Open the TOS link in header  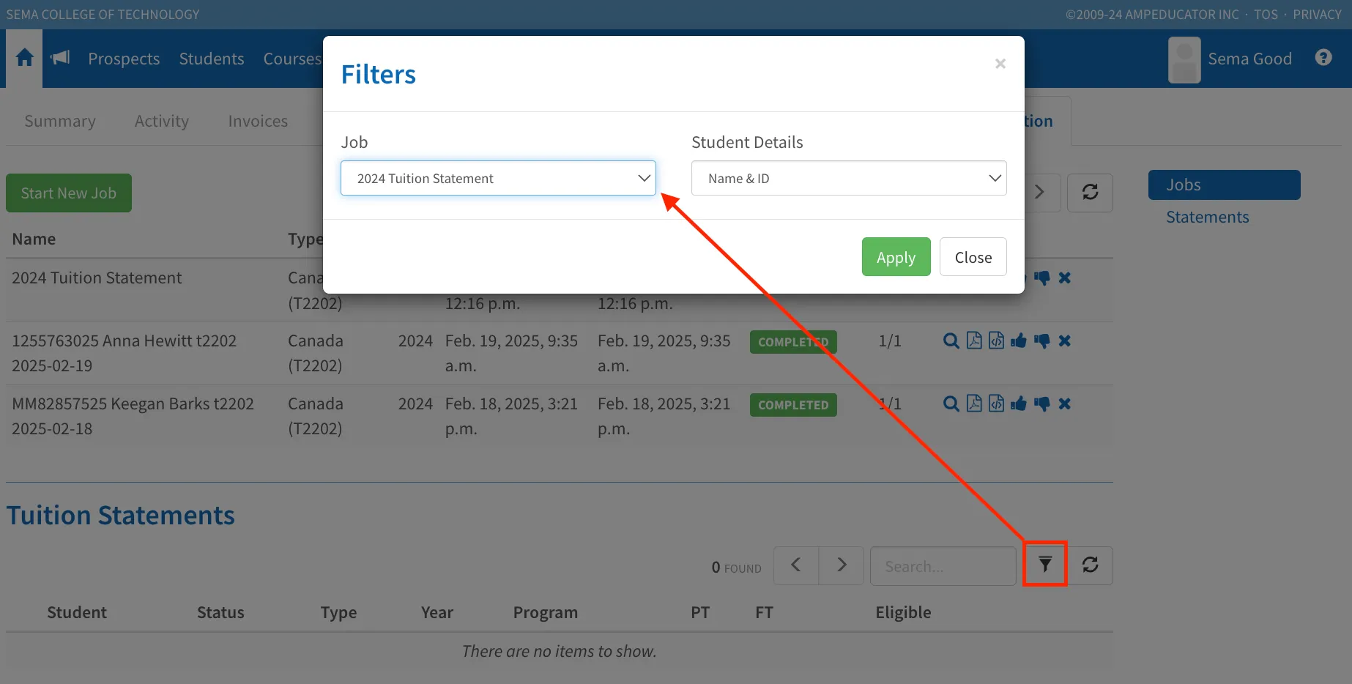click(1266, 15)
